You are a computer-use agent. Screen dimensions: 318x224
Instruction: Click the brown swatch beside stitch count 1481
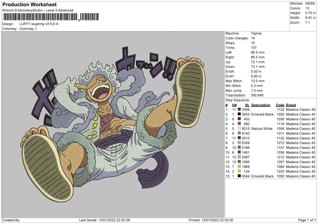pyautogui.click(x=239, y=153)
